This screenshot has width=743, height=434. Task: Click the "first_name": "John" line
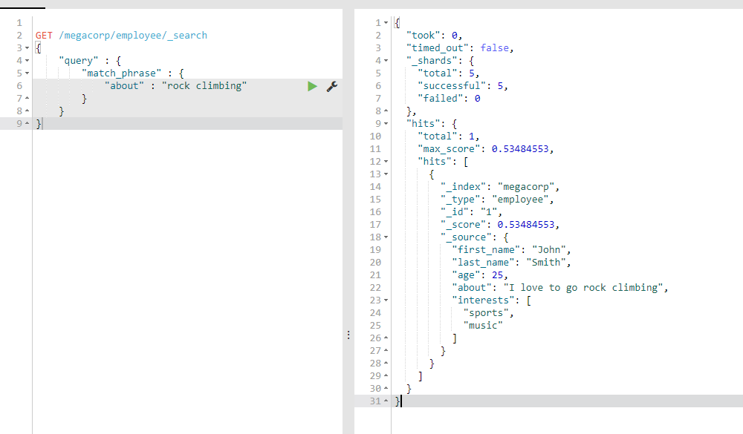(x=511, y=250)
